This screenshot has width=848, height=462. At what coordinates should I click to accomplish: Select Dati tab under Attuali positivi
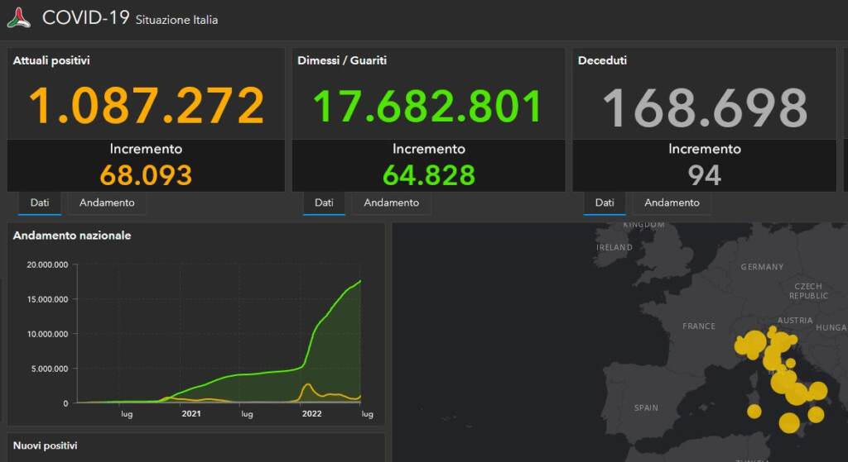pyautogui.click(x=40, y=202)
